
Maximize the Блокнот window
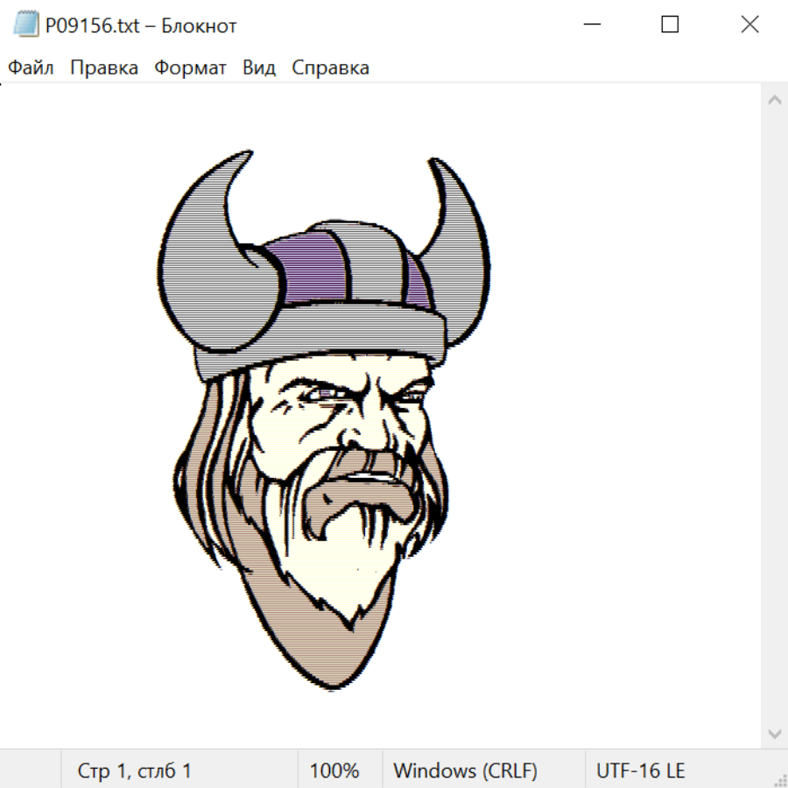[x=670, y=25]
